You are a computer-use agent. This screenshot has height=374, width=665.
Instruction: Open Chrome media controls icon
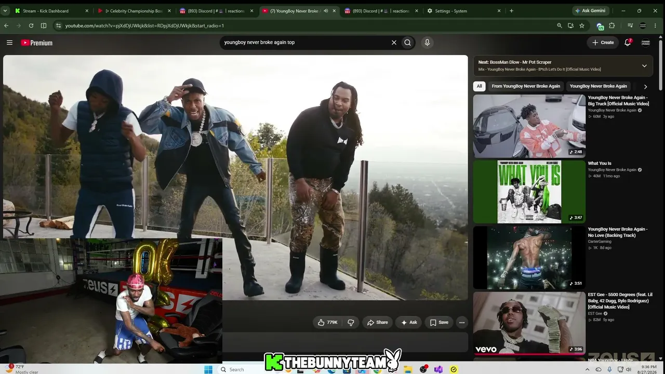coord(630,25)
